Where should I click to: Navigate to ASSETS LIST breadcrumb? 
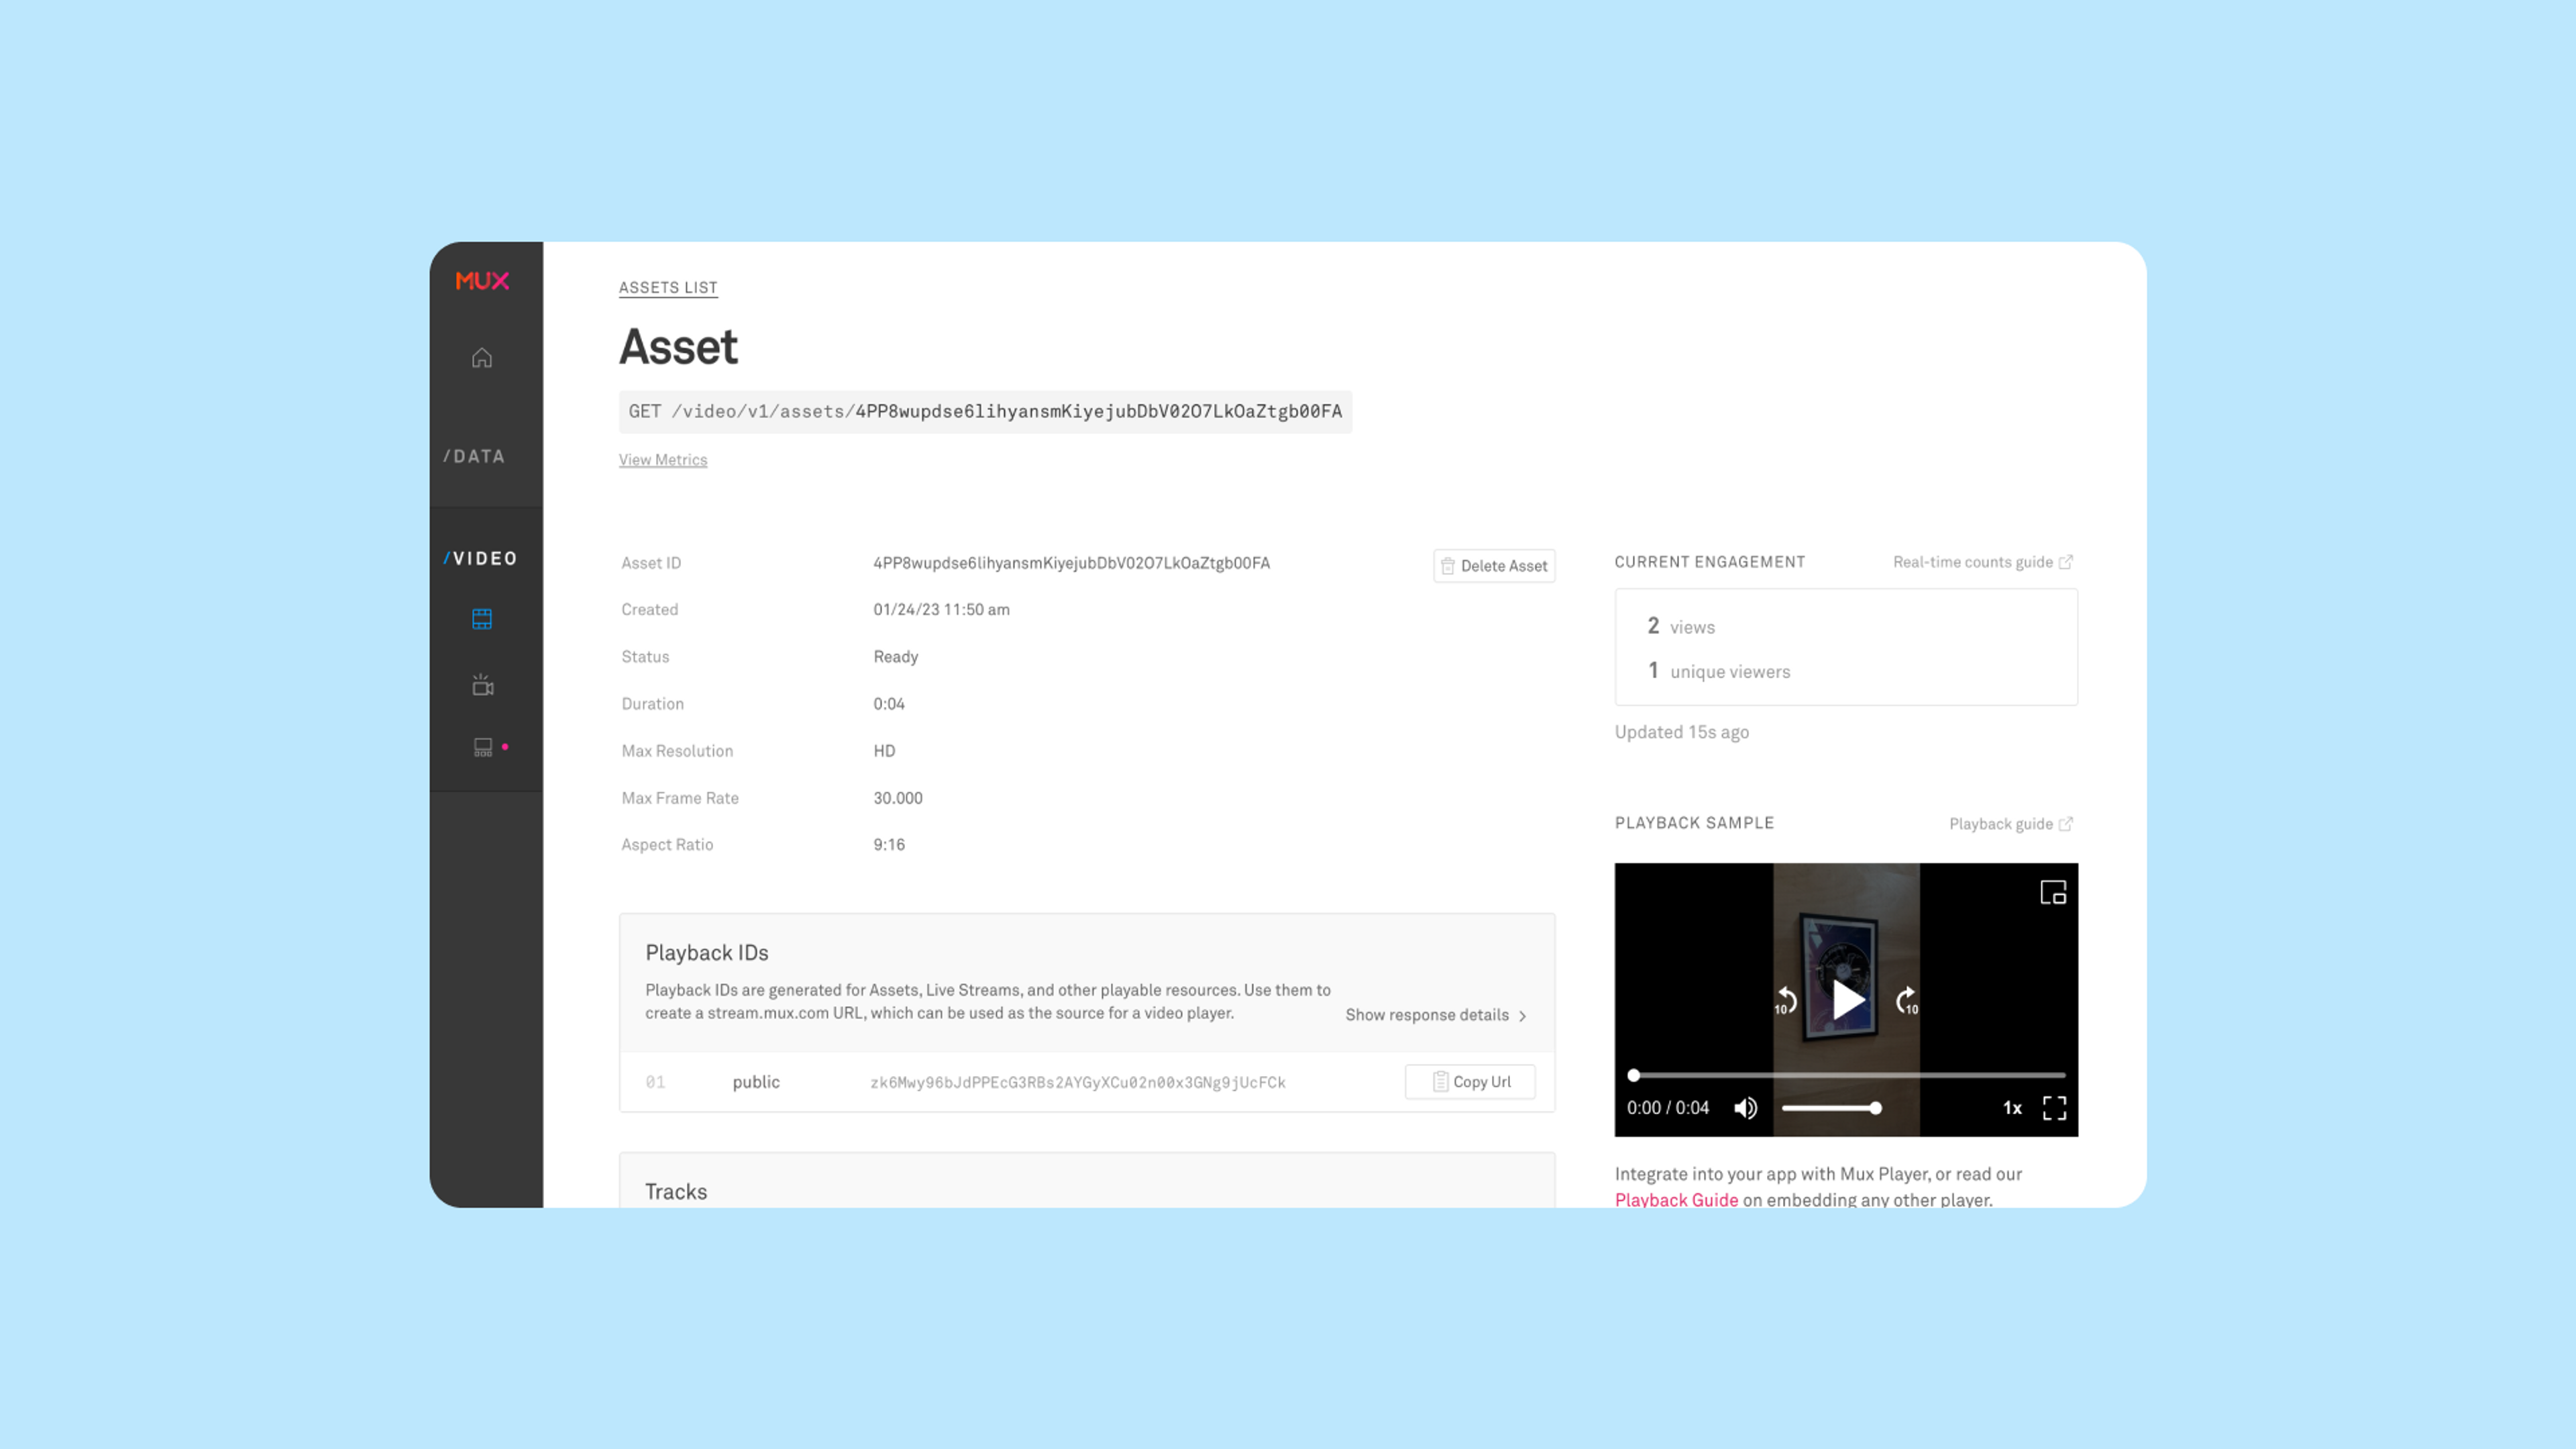[669, 286]
